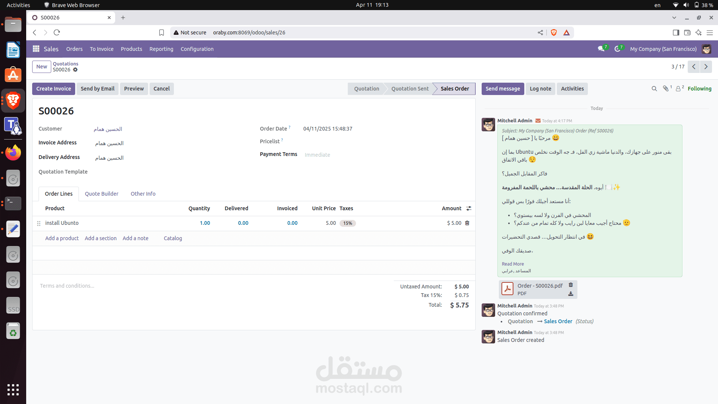Switch to the Other Info tab
718x404 pixels.
[143, 194]
